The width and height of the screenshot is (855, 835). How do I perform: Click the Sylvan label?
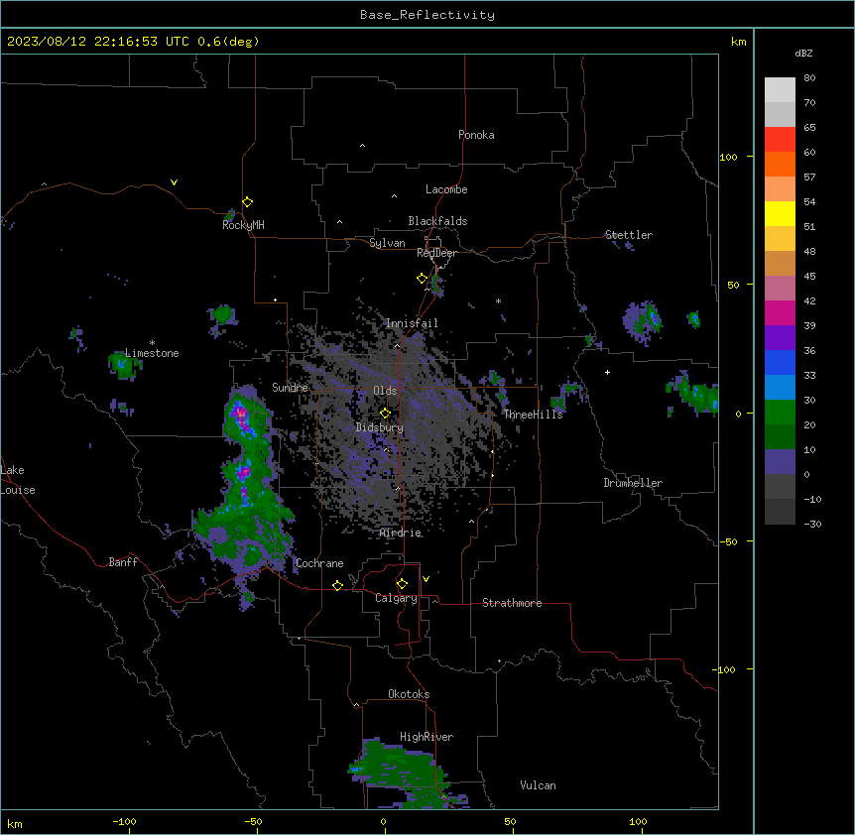(x=387, y=243)
